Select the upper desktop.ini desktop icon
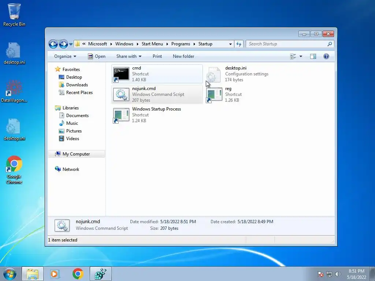375x281 pixels. [x=14, y=53]
